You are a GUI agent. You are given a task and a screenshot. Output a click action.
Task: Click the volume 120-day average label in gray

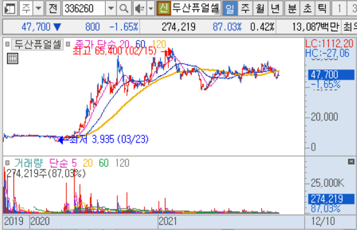122,163
